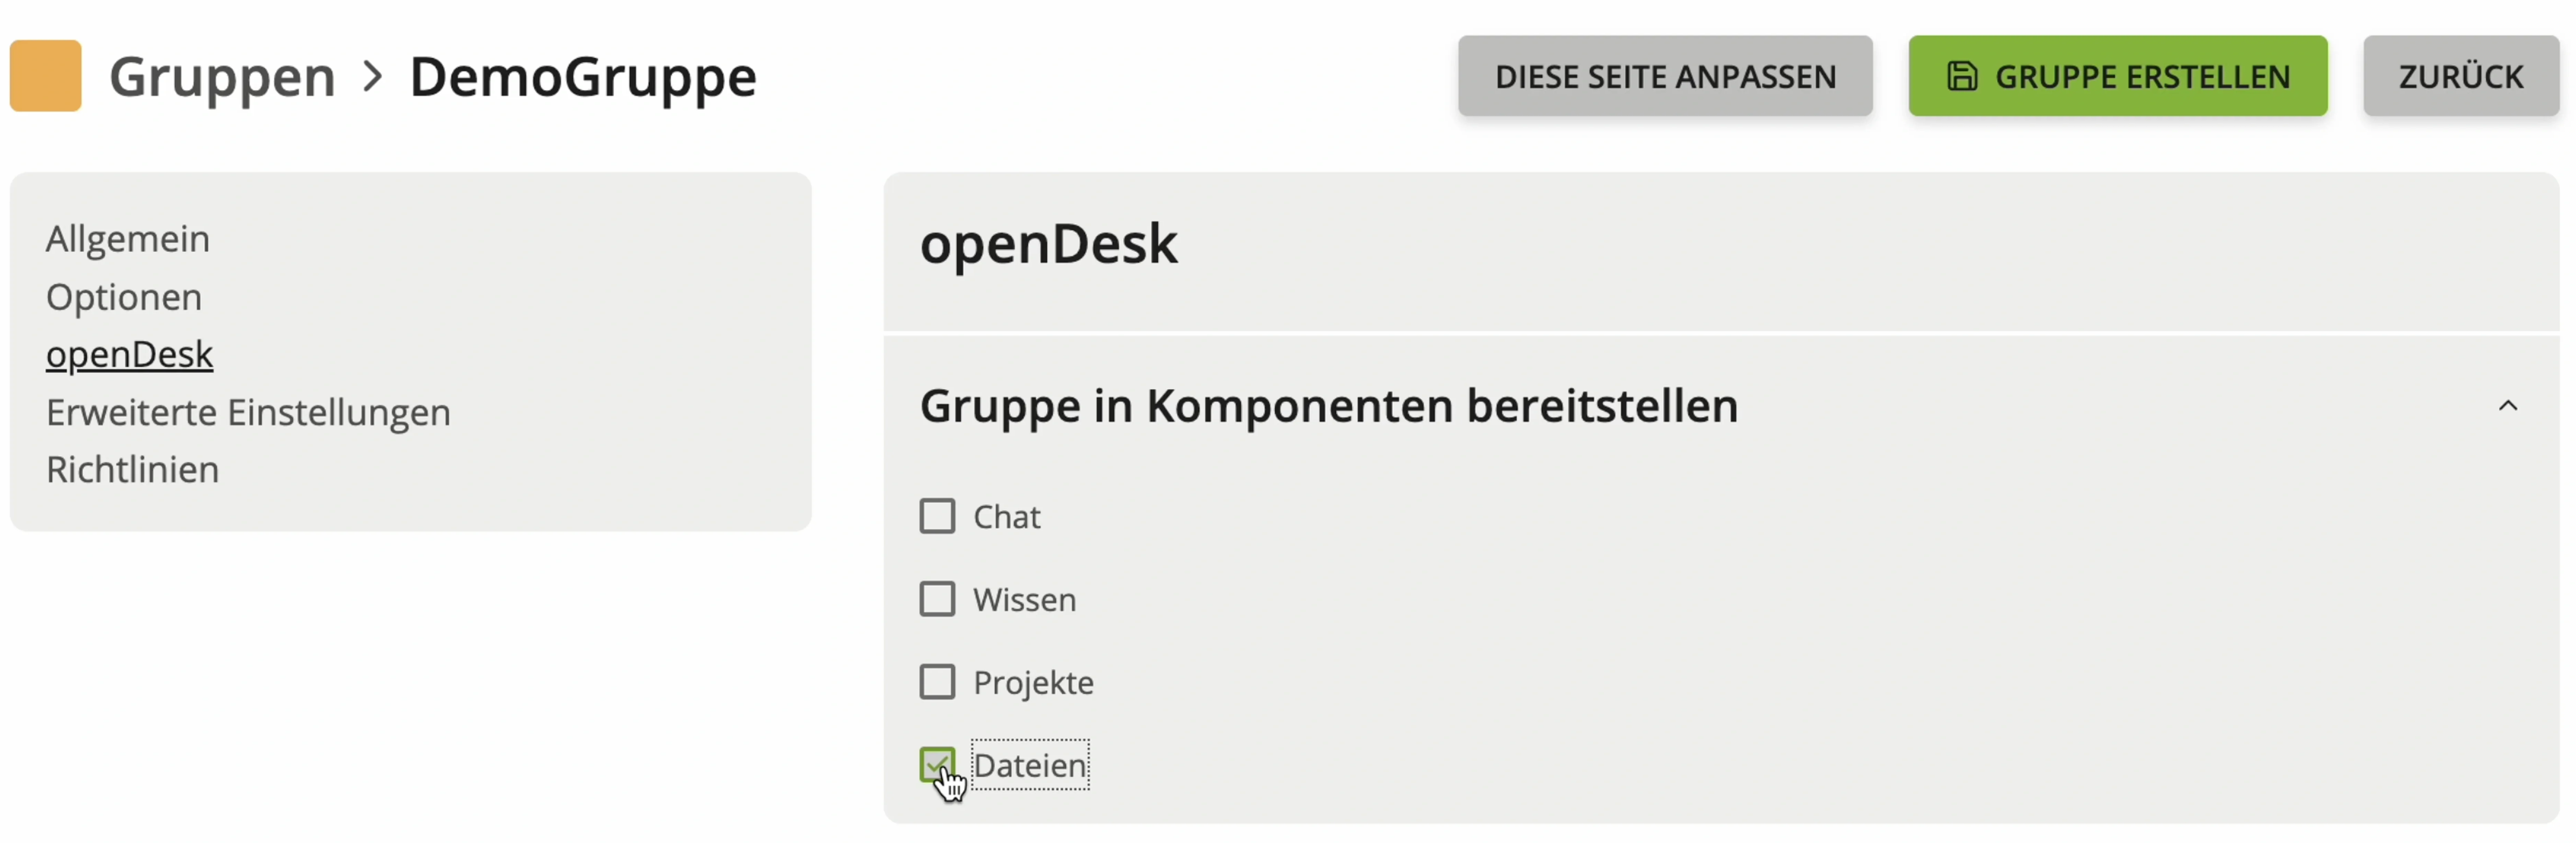Screen dimensions: 2576x843
Task: Enable the Chat checkbox
Action: tap(937, 516)
